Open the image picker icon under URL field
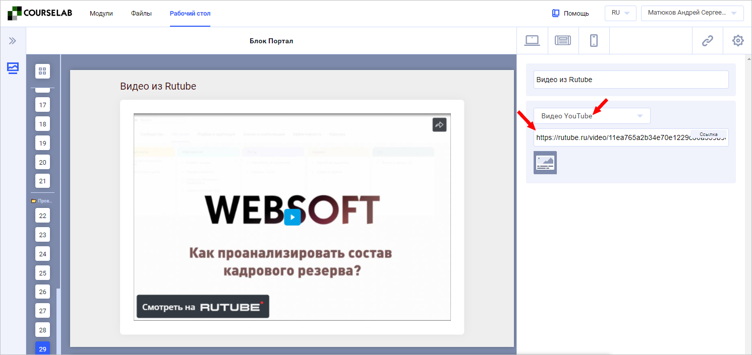 click(x=545, y=162)
